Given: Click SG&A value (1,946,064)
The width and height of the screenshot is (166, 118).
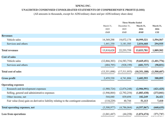Looking at the screenshot, I should click(x=109, y=93).
